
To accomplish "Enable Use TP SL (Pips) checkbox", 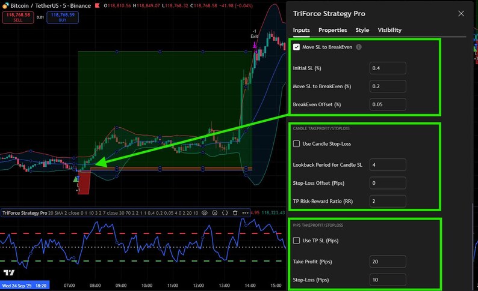I will click(296, 241).
